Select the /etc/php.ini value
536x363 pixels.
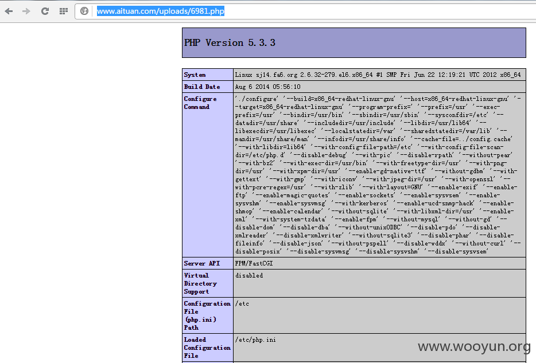pos(255,340)
